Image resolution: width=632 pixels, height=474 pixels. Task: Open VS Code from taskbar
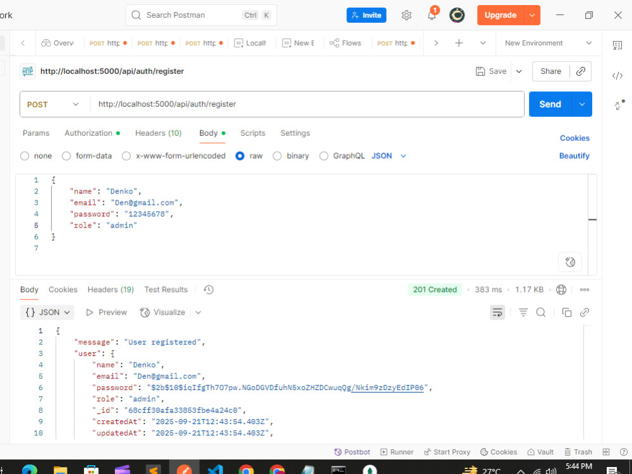[216, 470]
